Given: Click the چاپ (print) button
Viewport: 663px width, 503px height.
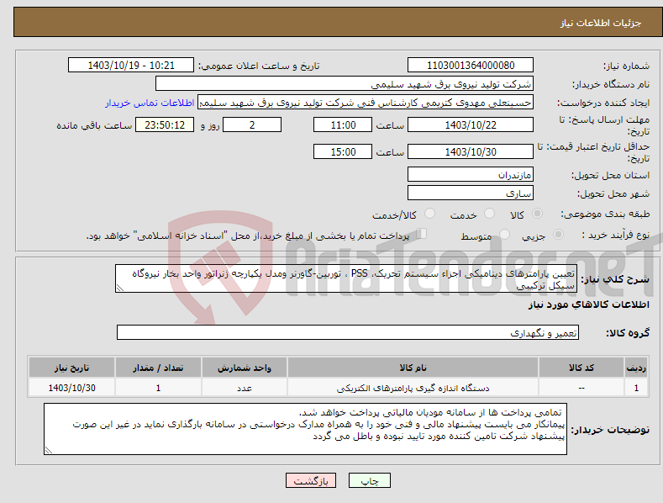Looking at the screenshot, I should click(369, 480).
